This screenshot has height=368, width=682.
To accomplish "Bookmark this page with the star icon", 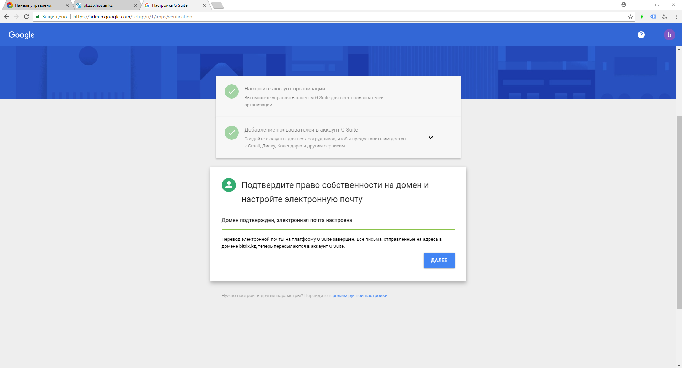I will coord(630,17).
